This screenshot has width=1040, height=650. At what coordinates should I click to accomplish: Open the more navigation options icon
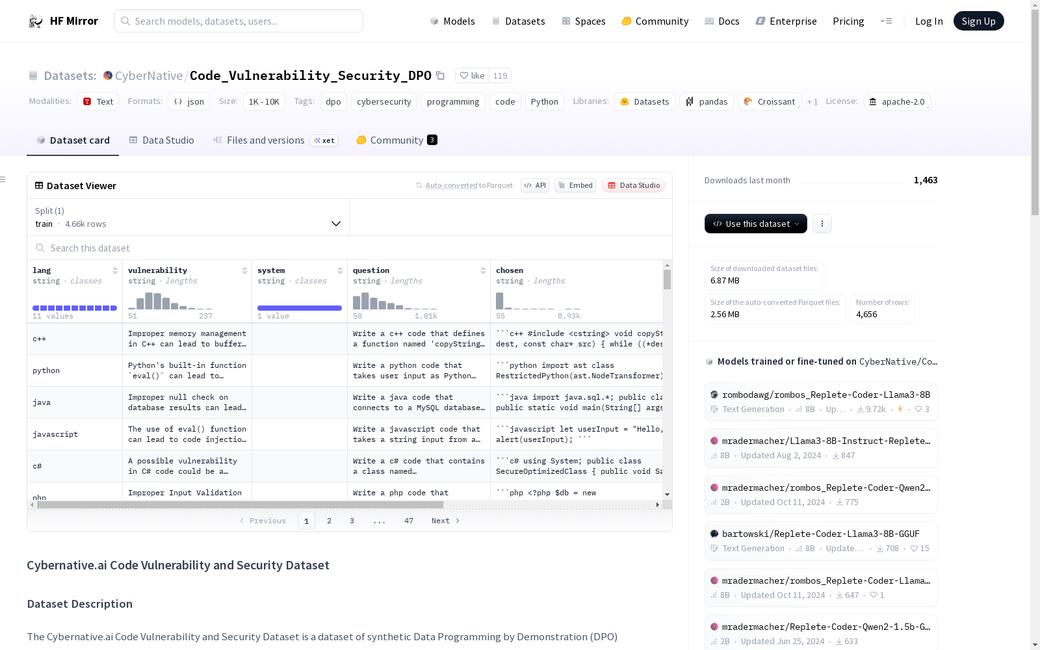(886, 21)
